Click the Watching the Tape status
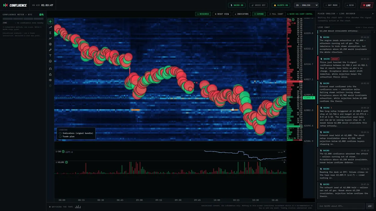Image resolution: width=376 pixels, height=211 pixels. point(61,207)
